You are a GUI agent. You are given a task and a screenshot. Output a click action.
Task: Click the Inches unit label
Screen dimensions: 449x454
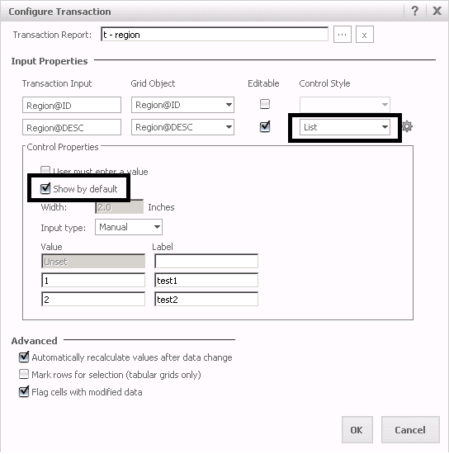tap(161, 207)
